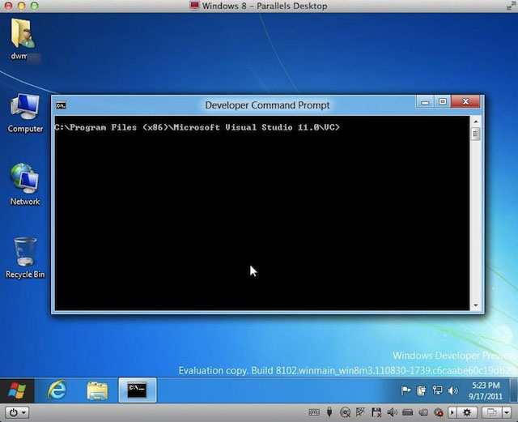Expand the Parallels status bar arrow
Screen dimensions: 518x422
452,412
